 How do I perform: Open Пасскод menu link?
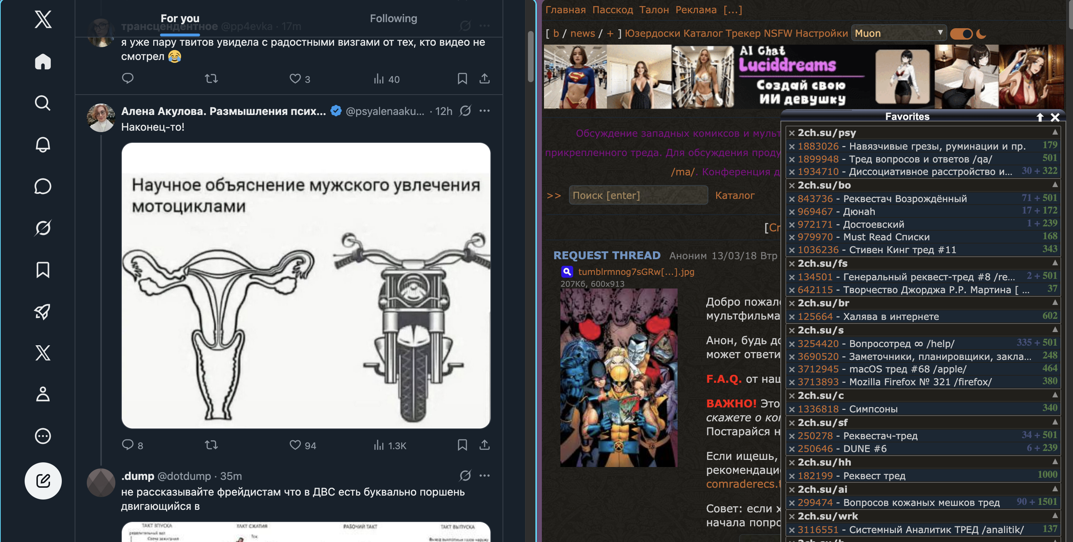612,10
